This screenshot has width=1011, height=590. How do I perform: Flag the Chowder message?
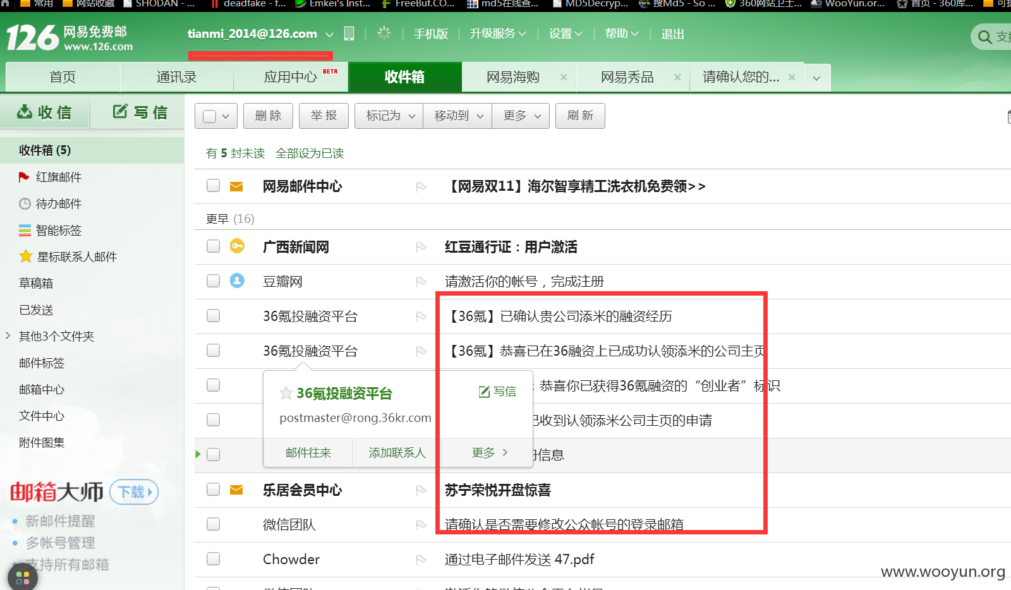(x=421, y=560)
